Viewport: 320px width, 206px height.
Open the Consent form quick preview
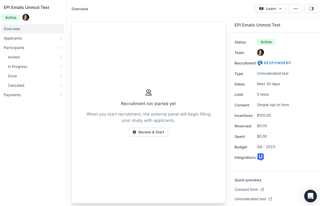click(x=246, y=189)
